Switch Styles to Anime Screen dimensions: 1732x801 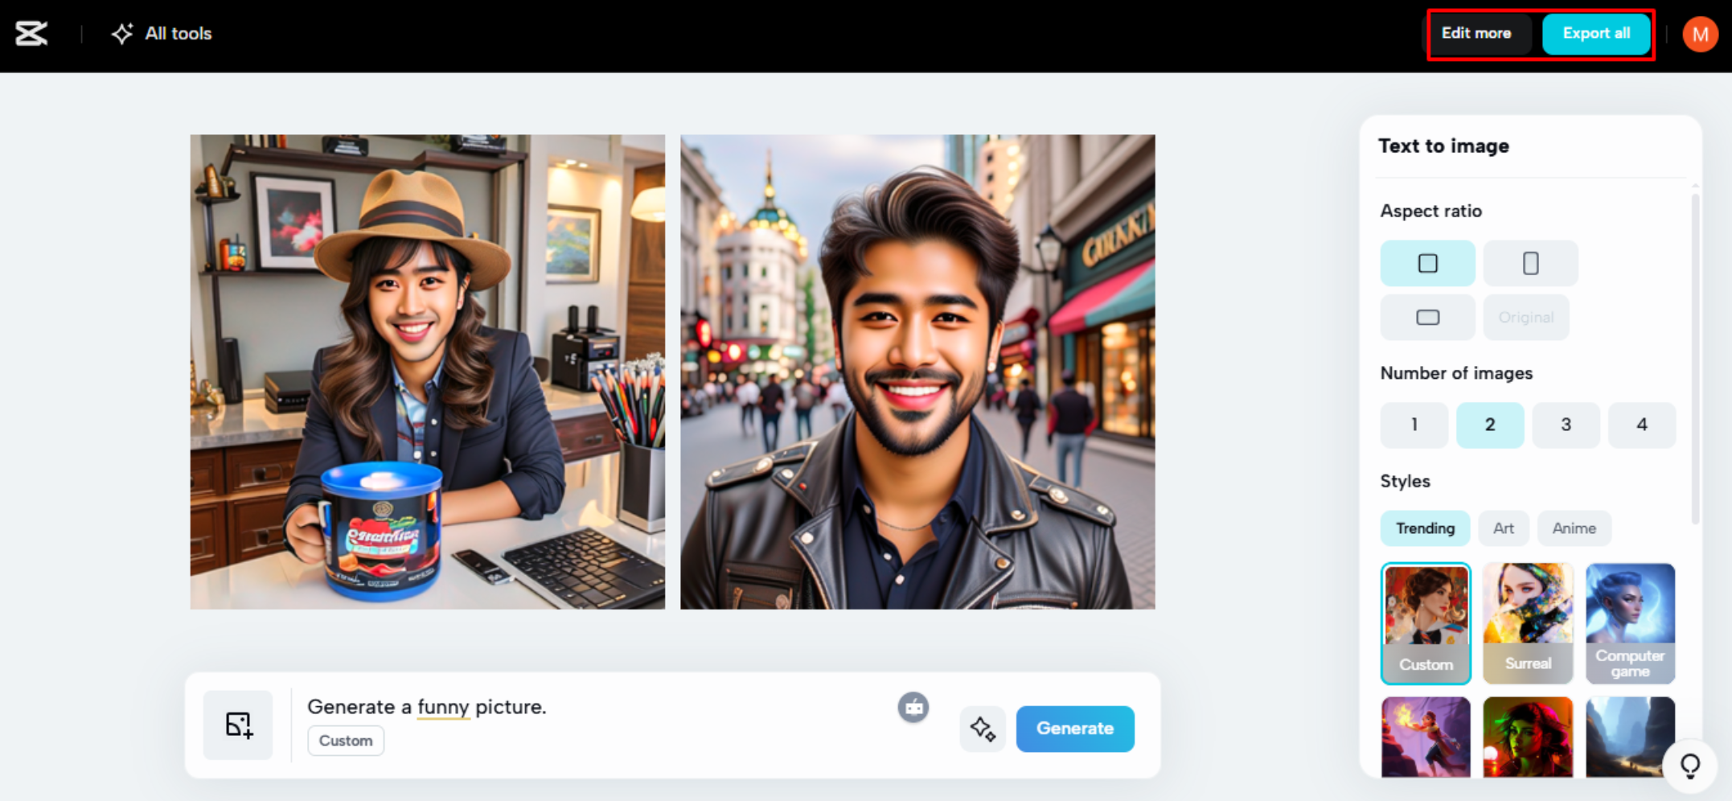pyautogui.click(x=1574, y=528)
